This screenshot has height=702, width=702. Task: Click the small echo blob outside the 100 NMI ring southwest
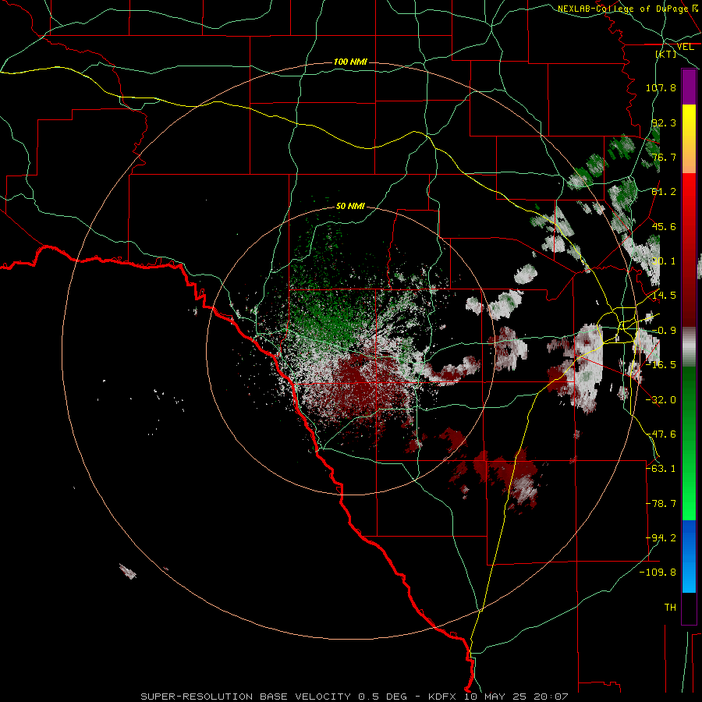pyautogui.click(x=128, y=571)
